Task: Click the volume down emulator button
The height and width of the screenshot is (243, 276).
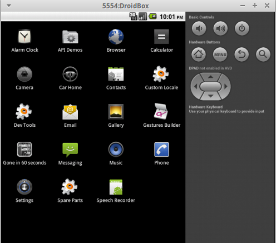Action: (199, 28)
